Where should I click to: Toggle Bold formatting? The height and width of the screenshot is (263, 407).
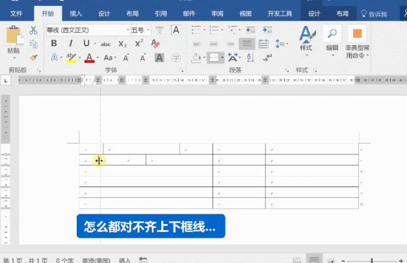coord(54,44)
